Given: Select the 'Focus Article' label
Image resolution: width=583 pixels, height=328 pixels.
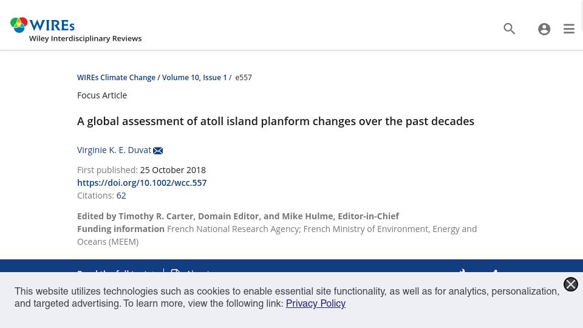Looking at the screenshot, I should 102,95.
